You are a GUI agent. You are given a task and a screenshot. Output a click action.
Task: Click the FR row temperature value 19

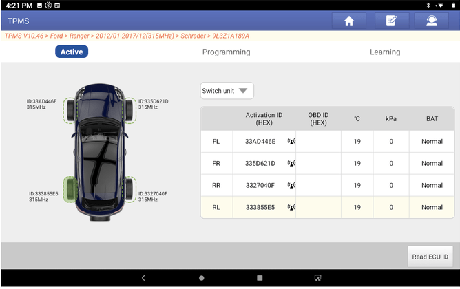click(357, 164)
